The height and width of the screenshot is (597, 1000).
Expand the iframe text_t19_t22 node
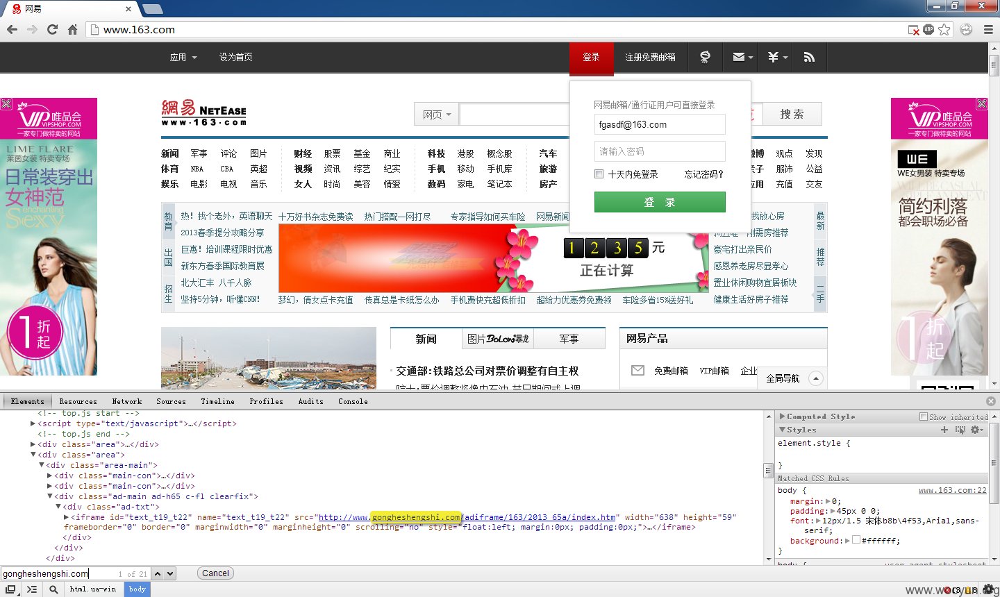66,517
